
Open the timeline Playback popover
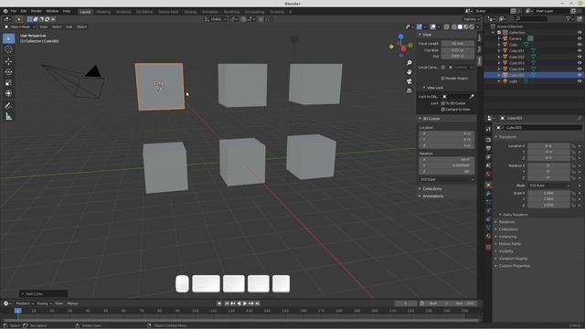point(25,303)
